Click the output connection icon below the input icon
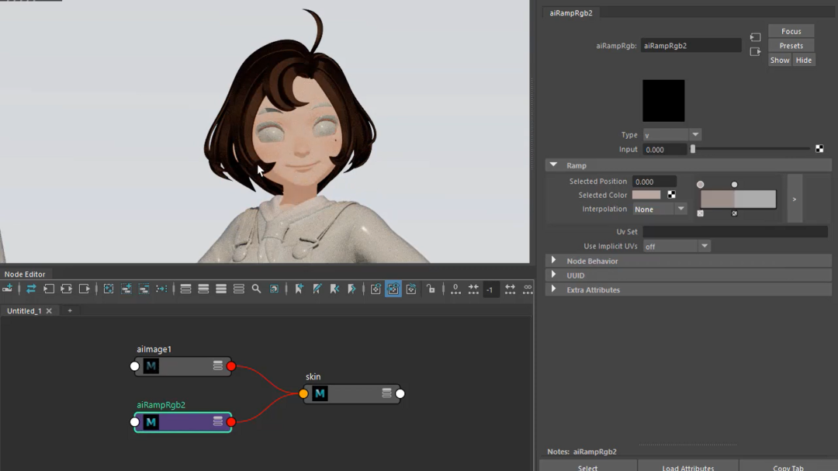838x471 pixels. point(755,52)
